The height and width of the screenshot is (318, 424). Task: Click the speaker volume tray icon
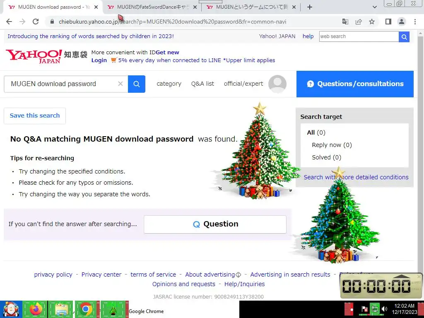pos(384,309)
